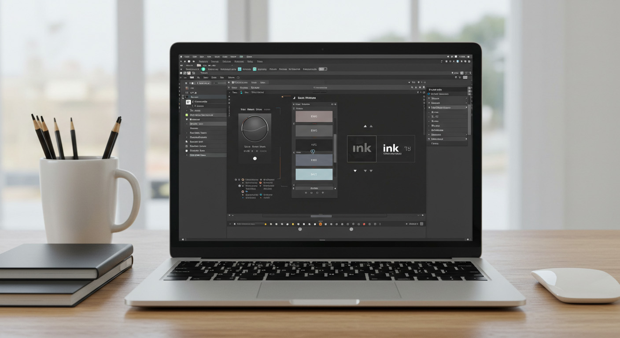Image resolution: width=620 pixels, height=338 pixels.
Task: Open the upward triangle control above the ink preview
Action: 365,126
